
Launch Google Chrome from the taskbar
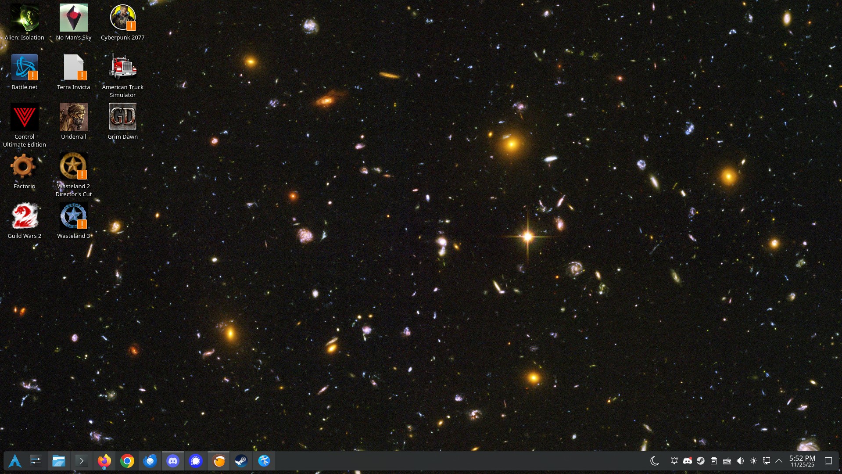(x=127, y=461)
